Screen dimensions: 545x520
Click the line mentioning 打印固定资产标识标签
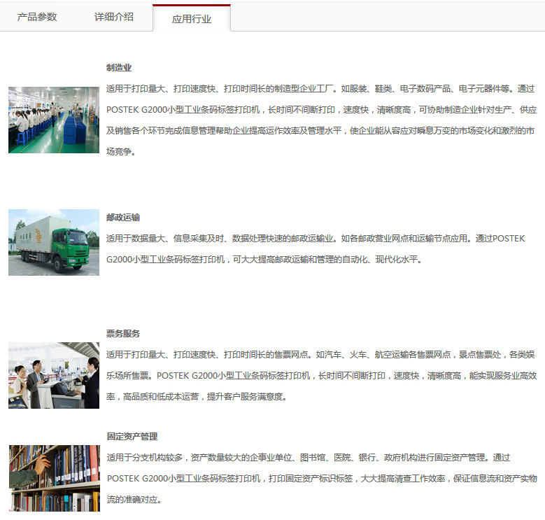pos(322,479)
